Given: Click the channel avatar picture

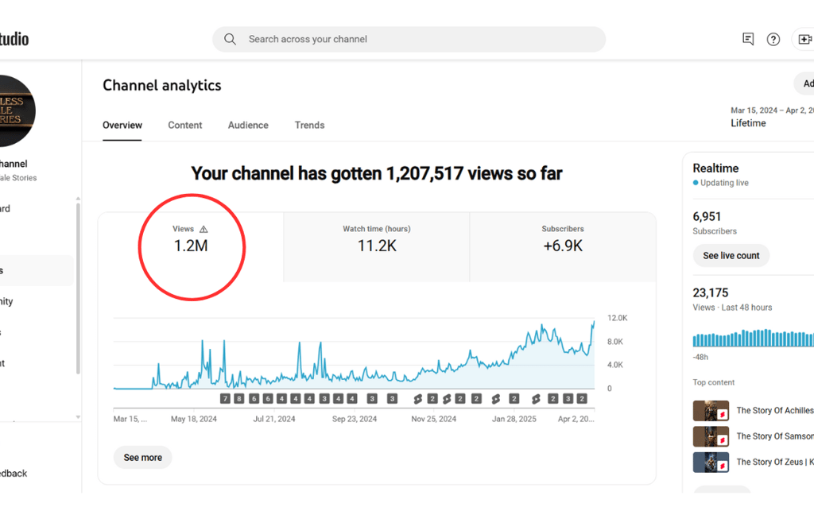Looking at the screenshot, I should coord(16,110).
